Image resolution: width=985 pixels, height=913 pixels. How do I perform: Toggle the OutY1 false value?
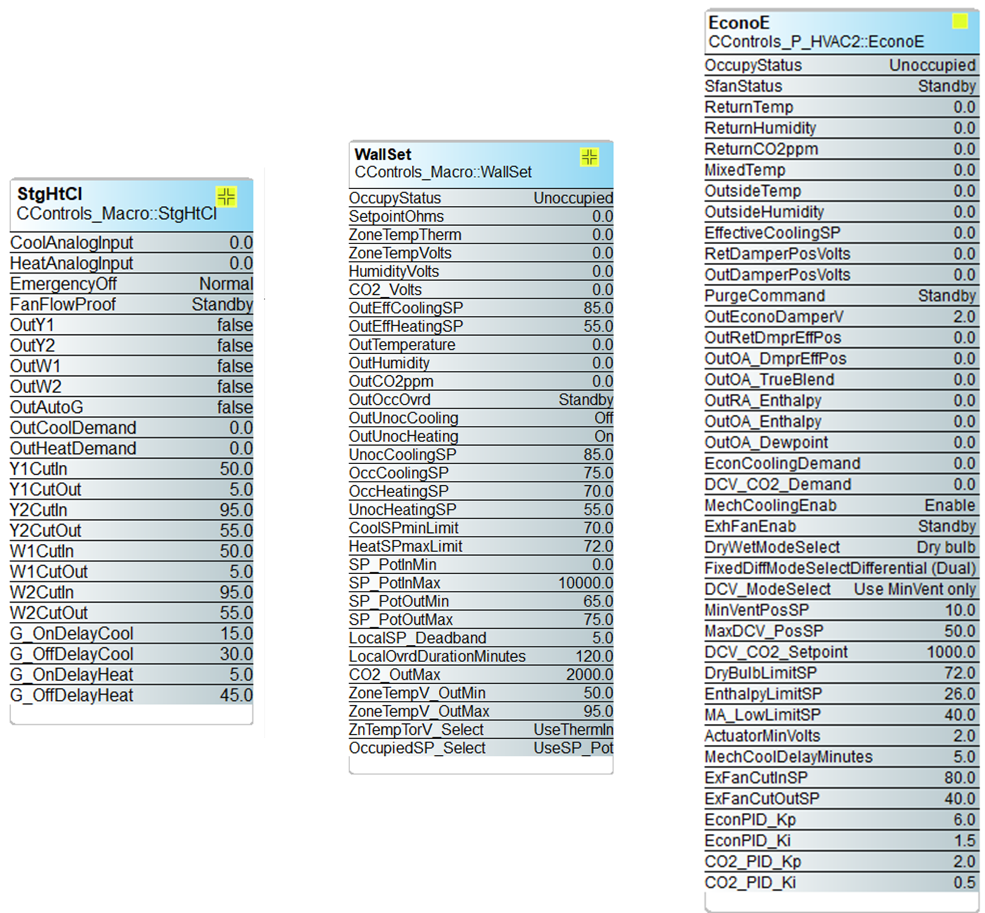[x=234, y=325]
